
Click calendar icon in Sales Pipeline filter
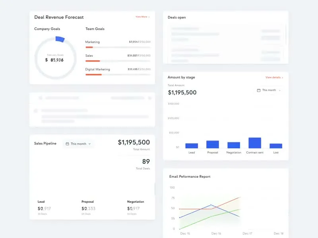(x=67, y=144)
